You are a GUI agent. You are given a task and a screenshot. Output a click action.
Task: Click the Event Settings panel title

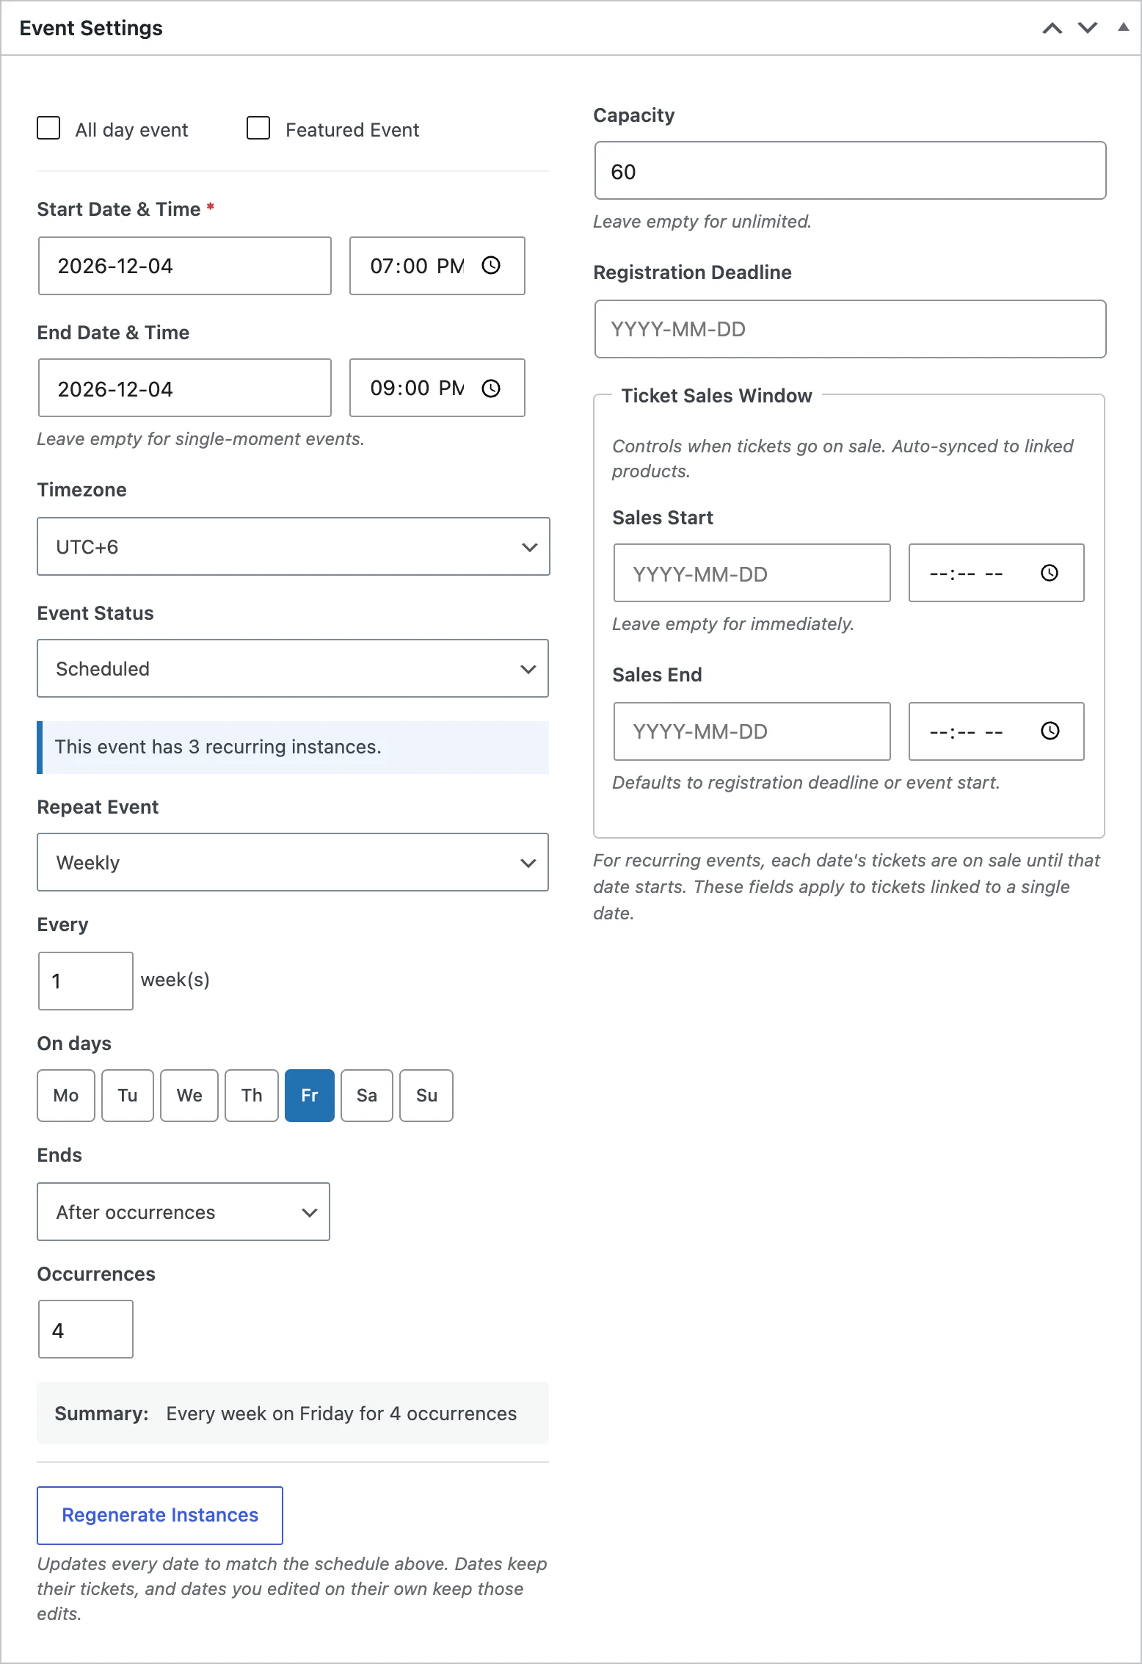[x=91, y=28]
